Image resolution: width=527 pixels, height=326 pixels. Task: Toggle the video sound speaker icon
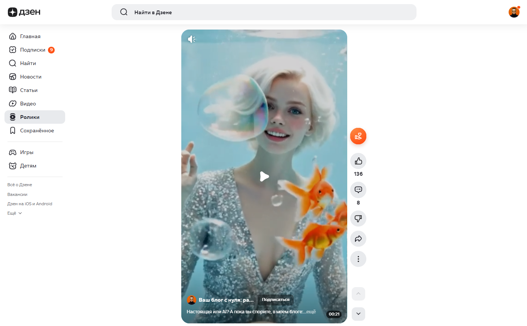(x=191, y=39)
